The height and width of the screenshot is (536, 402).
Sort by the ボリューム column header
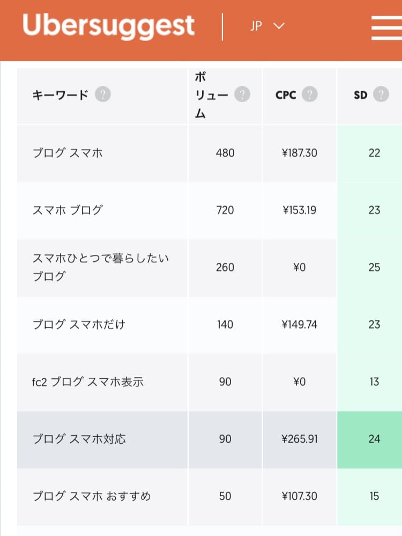pyautogui.click(x=211, y=95)
